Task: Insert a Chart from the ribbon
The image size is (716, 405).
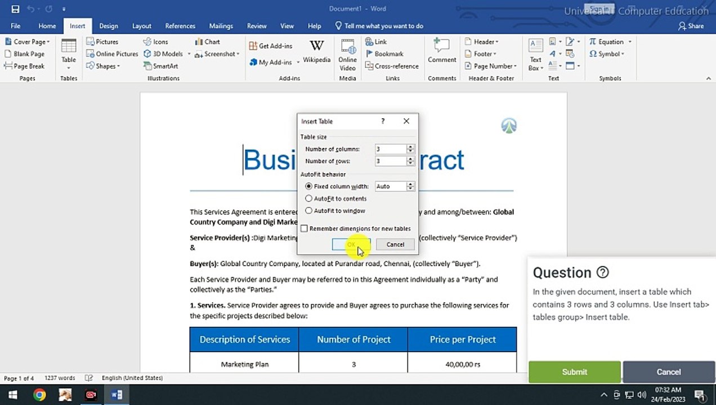Action: click(x=207, y=42)
